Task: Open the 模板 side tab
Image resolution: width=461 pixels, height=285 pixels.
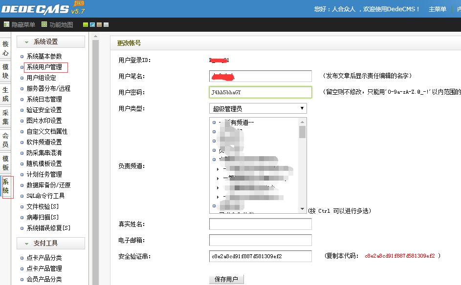Action: tap(5, 163)
